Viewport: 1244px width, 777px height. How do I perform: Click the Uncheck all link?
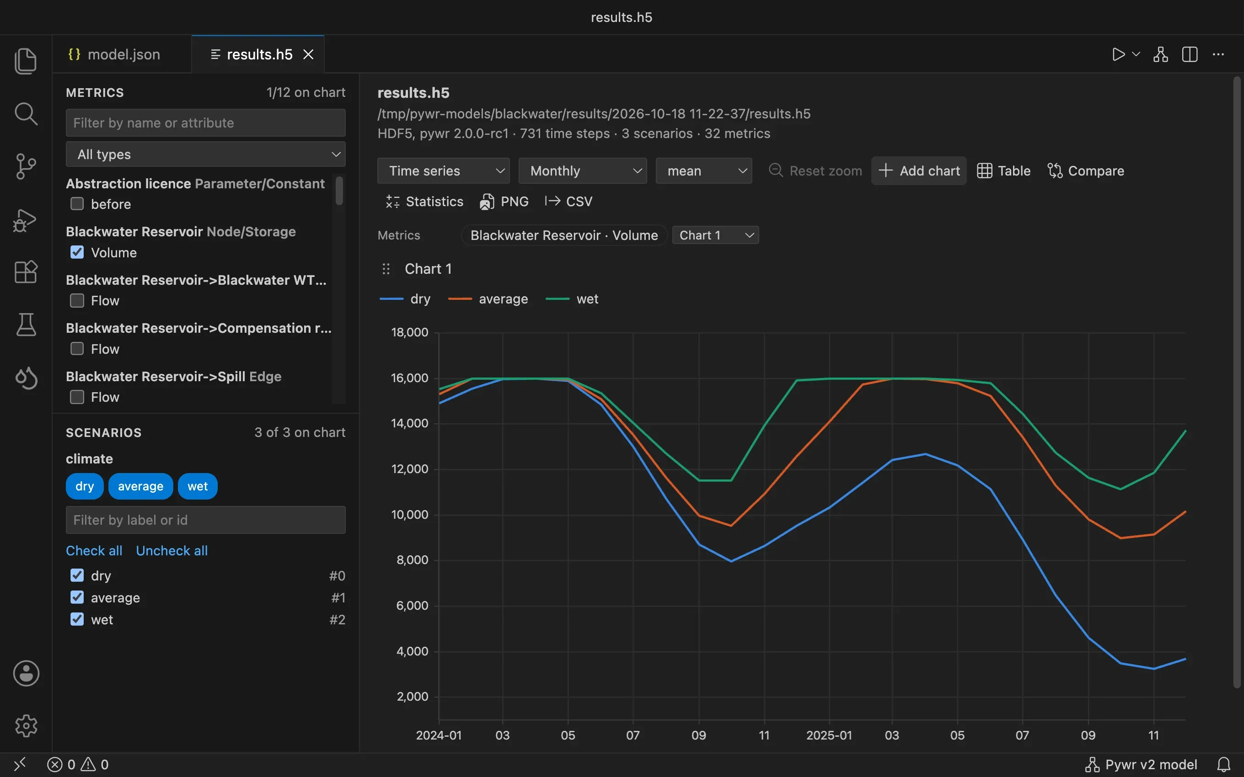172,550
